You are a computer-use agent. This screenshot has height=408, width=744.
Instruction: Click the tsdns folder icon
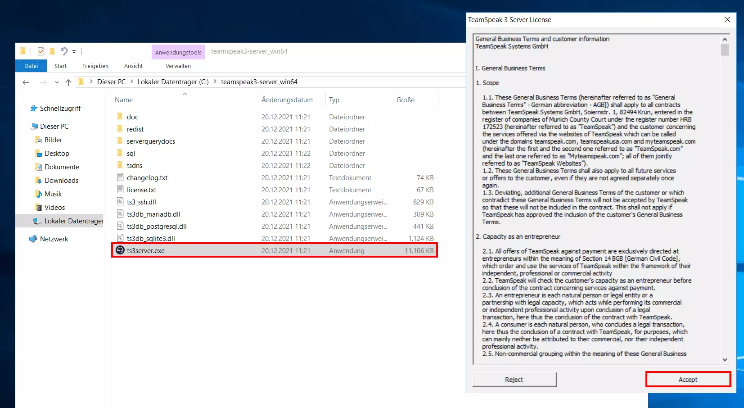[120, 165]
